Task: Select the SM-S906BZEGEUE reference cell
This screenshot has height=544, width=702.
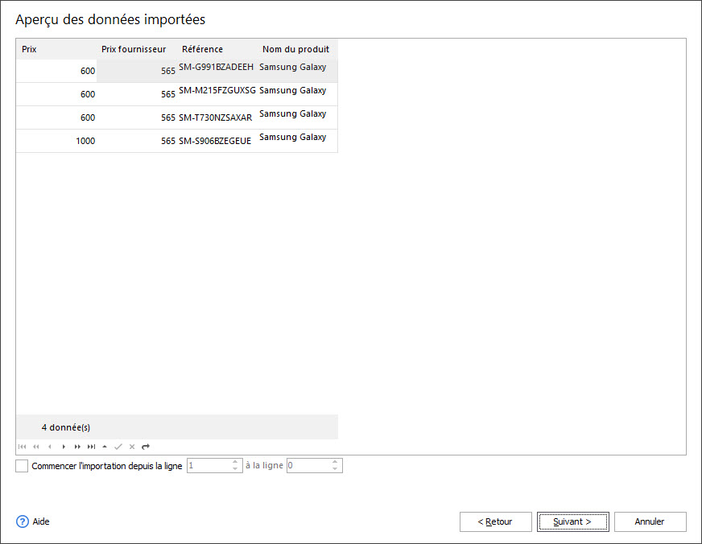Action: 217,141
